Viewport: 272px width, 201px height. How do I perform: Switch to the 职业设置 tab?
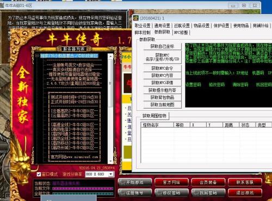[x=143, y=26]
